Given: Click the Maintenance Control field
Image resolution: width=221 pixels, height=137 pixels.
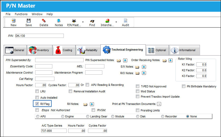Looking at the screenshot, I should pyautogui.click(x=44, y=73).
